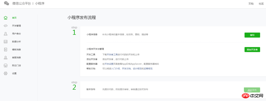Click the text 补充小程序的基本信息
Screen dimensions: 266x101
[113, 34]
